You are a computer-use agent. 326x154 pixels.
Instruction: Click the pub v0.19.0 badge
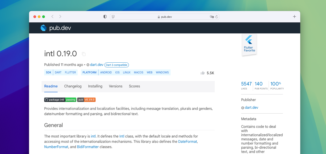coord(86,100)
